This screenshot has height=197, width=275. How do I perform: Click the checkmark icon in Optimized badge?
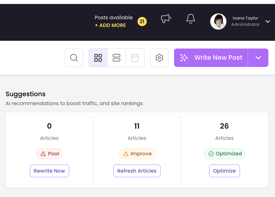[211, 154]
